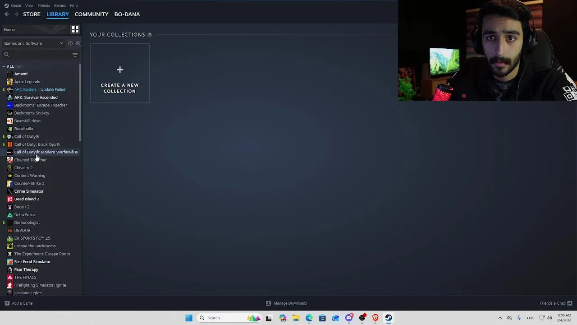This screenshot has width=577, height=325.
Task: Open Microsoft Store from taskbar
Action: coord(322,318)
